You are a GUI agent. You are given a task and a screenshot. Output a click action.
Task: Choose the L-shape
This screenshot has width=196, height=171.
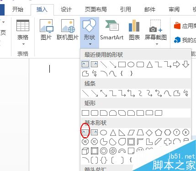149,142
